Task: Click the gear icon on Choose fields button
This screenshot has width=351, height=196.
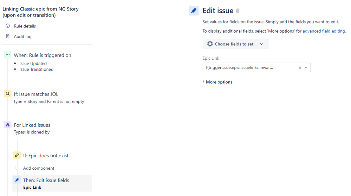Action: point(210,44)
